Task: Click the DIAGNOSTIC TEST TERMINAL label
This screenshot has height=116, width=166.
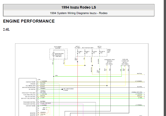Action: [x=110, y=62]
